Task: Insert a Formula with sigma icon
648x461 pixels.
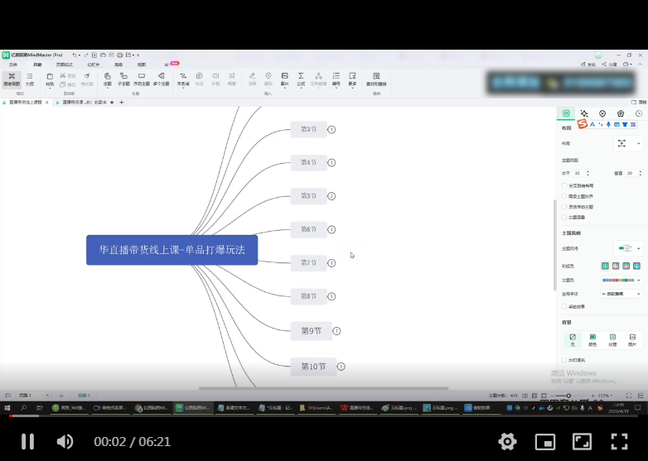Action: click(x=301, y=79)
